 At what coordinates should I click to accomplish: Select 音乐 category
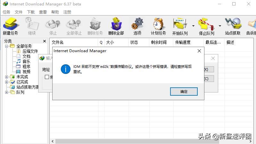point(27,61)
